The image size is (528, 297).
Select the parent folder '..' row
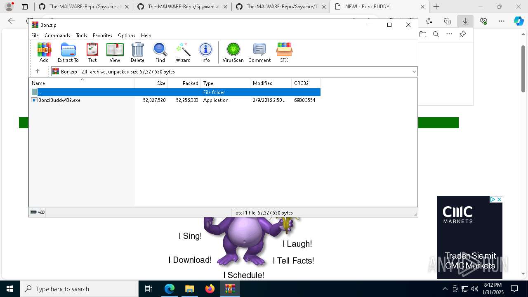175,92
